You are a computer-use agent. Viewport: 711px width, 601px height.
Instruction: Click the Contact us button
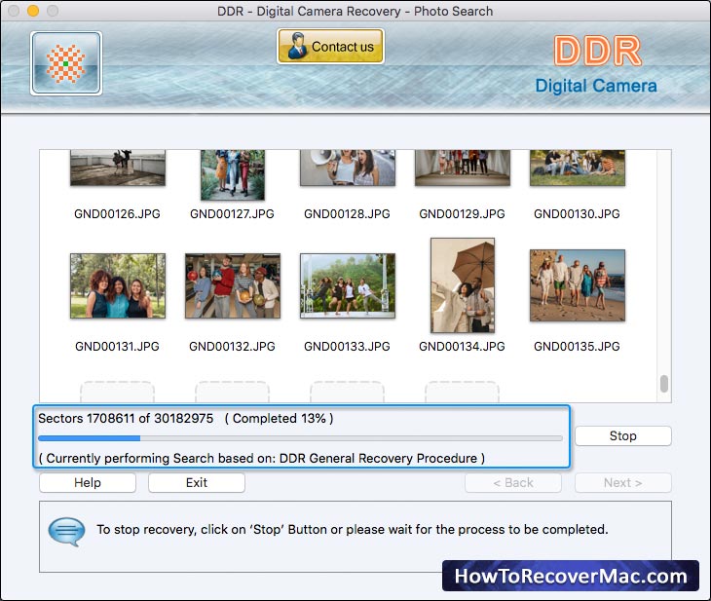[x=330, y=46]
